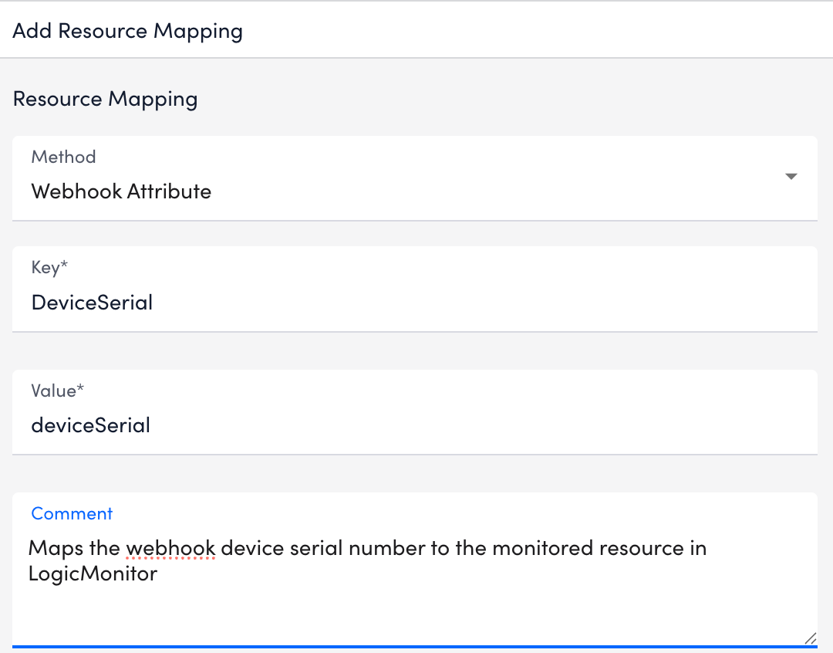Click the Add Resource Mapping title
833x653 pixels.
[x=127, y=30]
